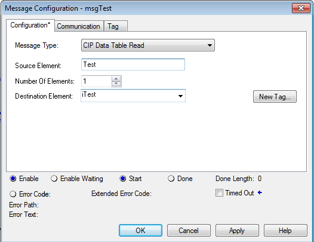This screenshot has width=314, height=242.
Task: Select the Enable Waiting radio button
Action: pos(54,179)
